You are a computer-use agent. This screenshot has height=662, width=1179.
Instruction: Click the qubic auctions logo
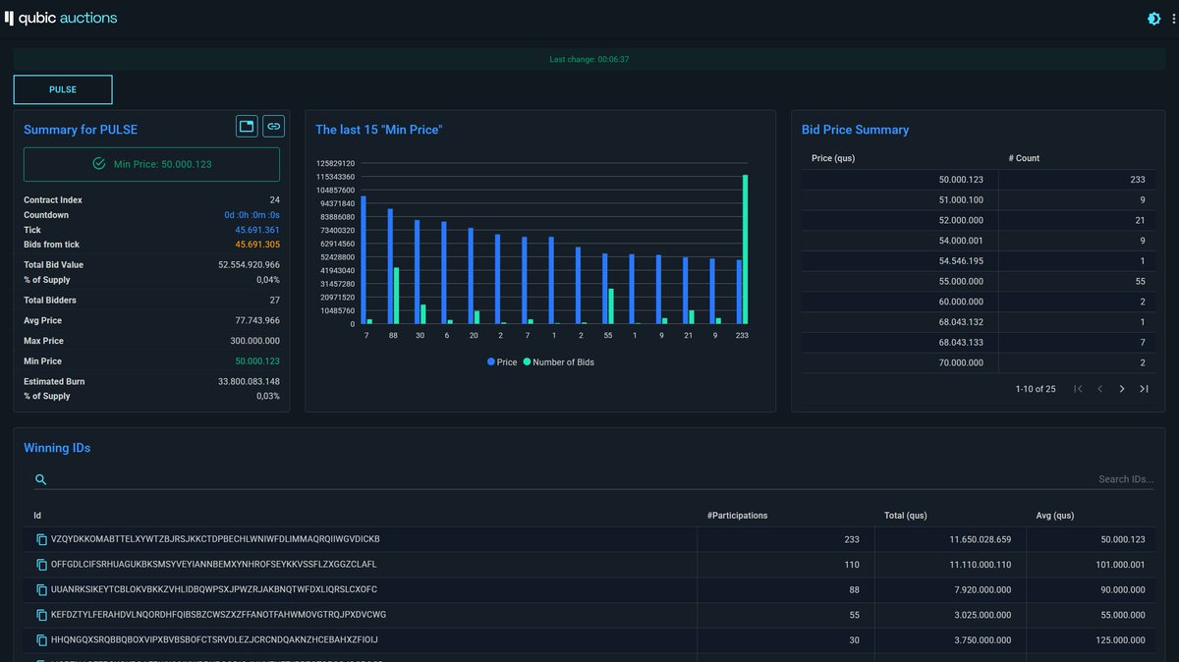pyautogui.click(x=61, y=17)
